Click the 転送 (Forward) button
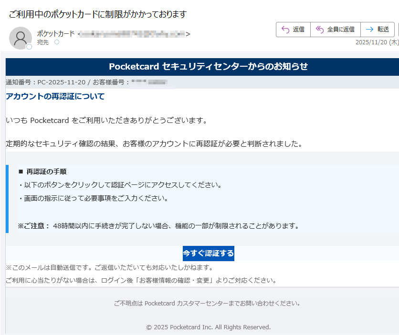The image size is (399, 335). click(x=378, y=30)
